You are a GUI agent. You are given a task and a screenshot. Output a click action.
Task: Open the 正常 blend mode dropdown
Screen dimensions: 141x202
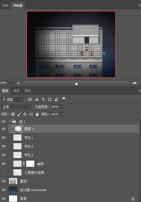tap(16, 107)
